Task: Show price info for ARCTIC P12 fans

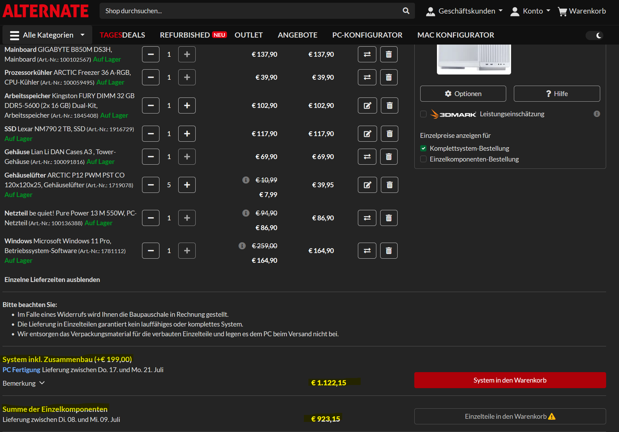Action: coord(246,180)
